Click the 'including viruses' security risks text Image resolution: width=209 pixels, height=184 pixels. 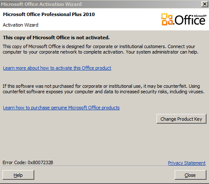pos(187,92)
